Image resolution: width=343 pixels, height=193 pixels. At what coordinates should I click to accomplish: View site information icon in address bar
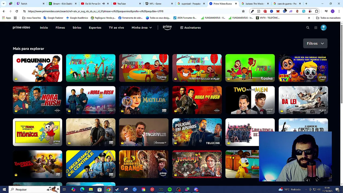24,11
